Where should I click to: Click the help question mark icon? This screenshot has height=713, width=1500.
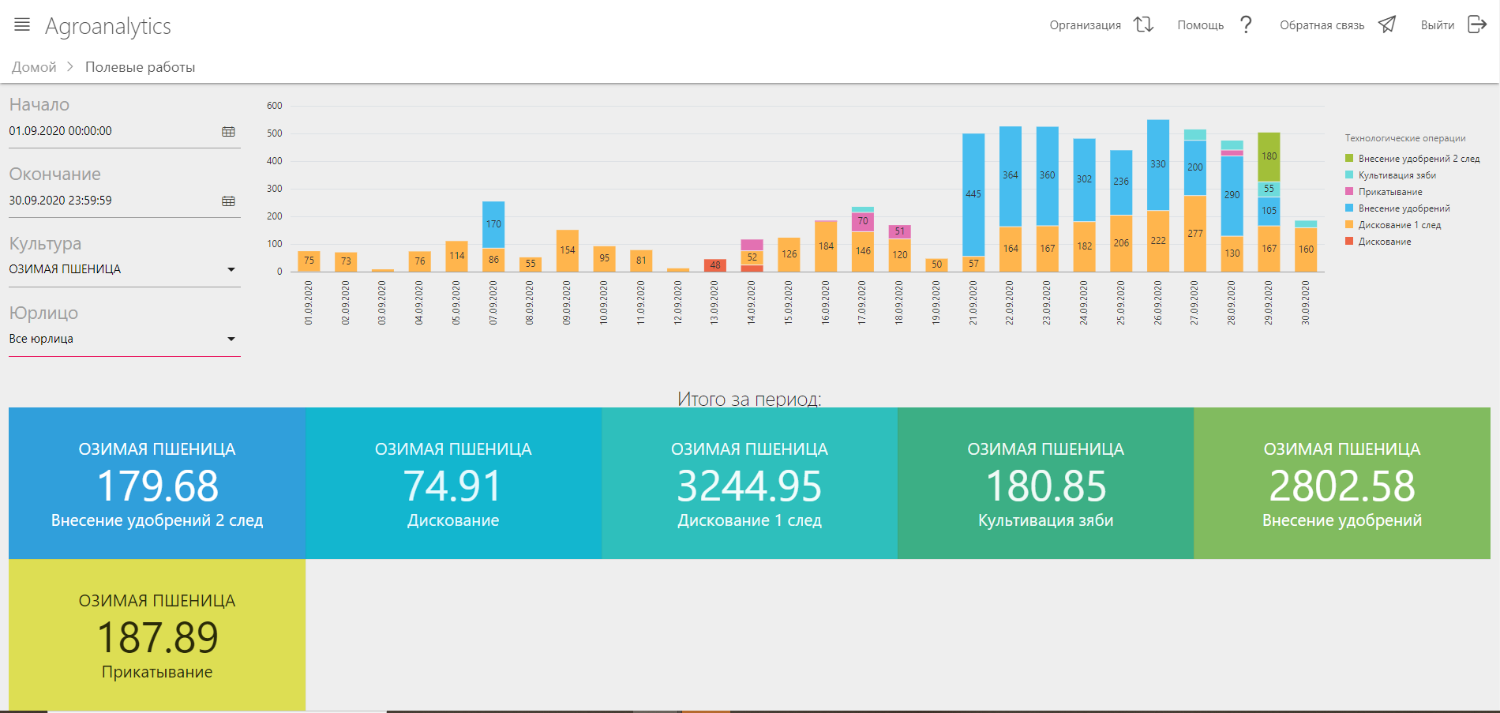1246,25
